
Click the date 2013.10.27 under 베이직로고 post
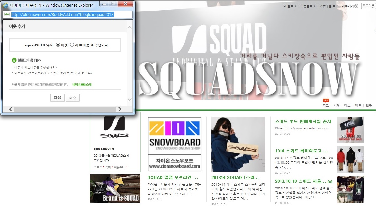click(x=282, y=173)
